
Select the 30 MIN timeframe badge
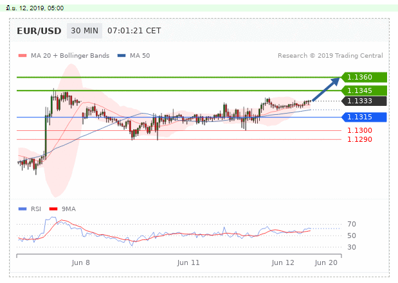click(84, 31)
